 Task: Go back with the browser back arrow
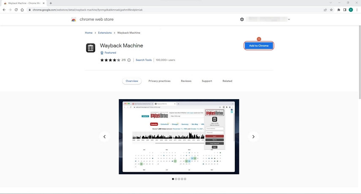(x=4, y=10)
